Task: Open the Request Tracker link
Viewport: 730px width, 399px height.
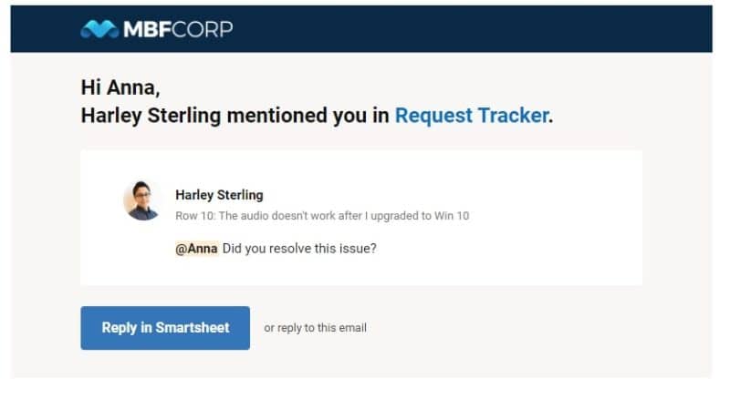Action: [472, 116]
